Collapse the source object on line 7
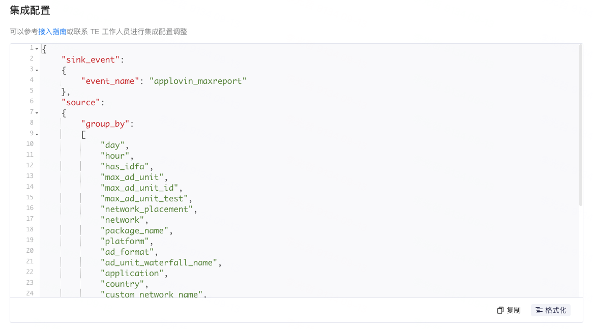Viewport: 593px width, 329px height. click(x=36, y=112)
